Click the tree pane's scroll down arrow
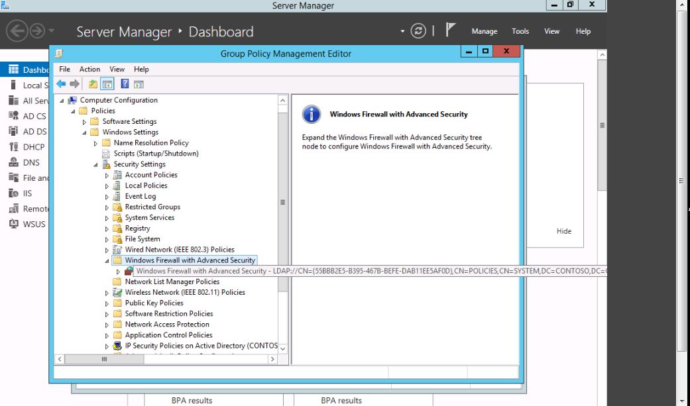690x406 pixels. pos(283,348)
